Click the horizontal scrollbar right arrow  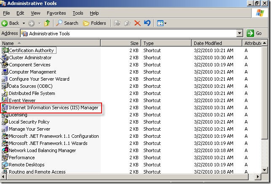coord(258,176)
